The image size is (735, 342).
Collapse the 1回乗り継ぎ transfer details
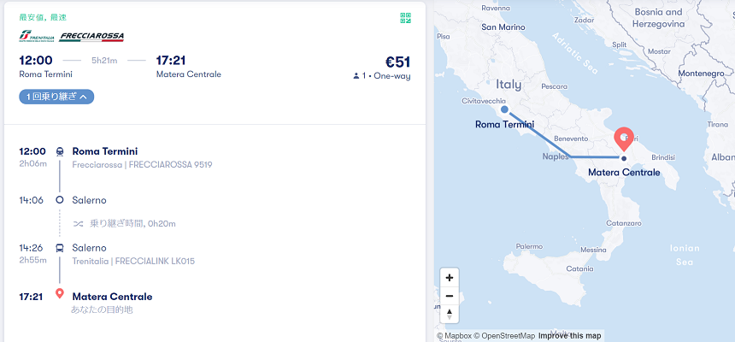click(x=56, y=97)
